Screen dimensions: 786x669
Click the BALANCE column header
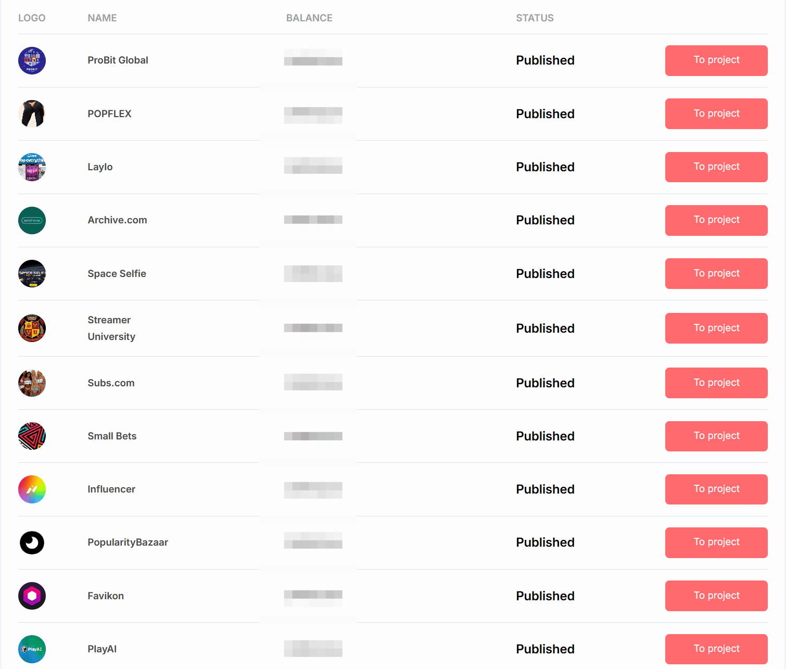tap(309, 18)
